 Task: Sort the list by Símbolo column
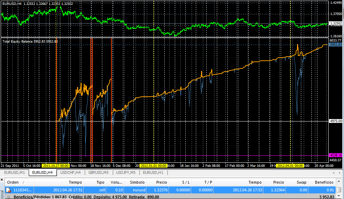pos(137,182)
